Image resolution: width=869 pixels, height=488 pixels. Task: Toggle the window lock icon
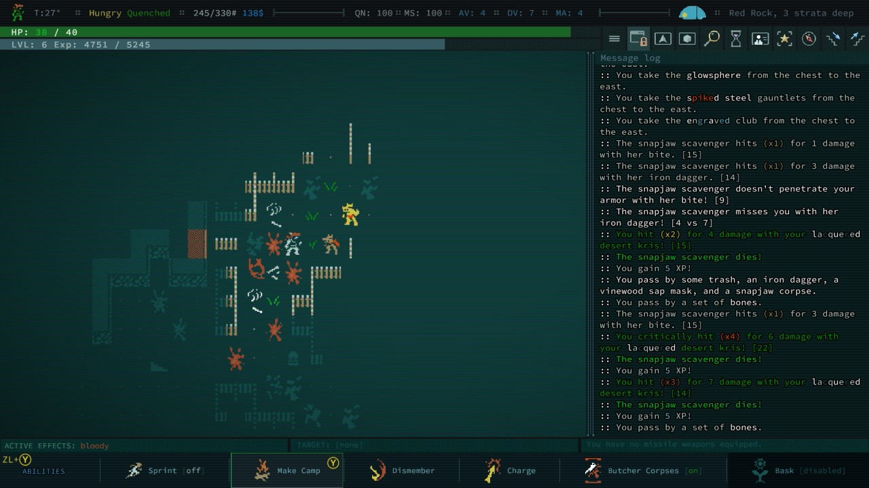click(x=638, y=39)
